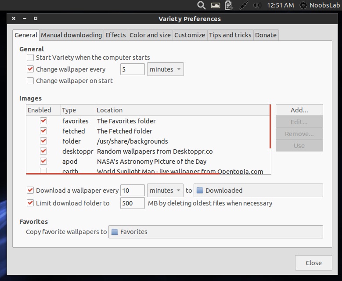Viewport: 342px width, 281px height.
Task: Click the Downloaded folder icon
Action: click(x=200, y=191)
